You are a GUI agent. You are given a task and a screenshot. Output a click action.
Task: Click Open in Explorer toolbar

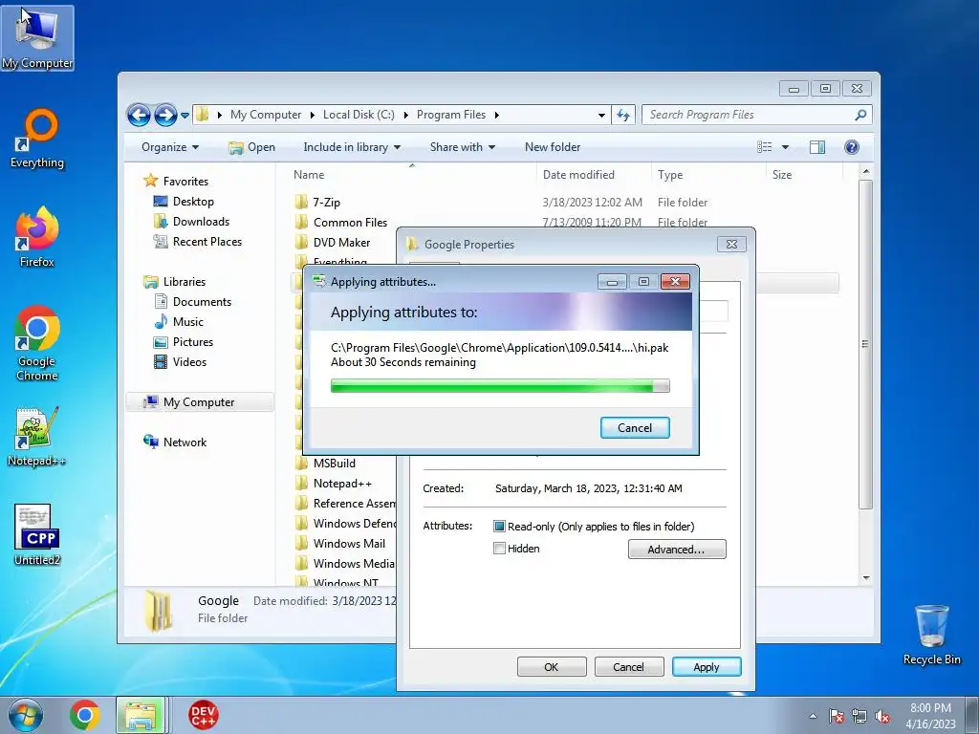point(252,147)
